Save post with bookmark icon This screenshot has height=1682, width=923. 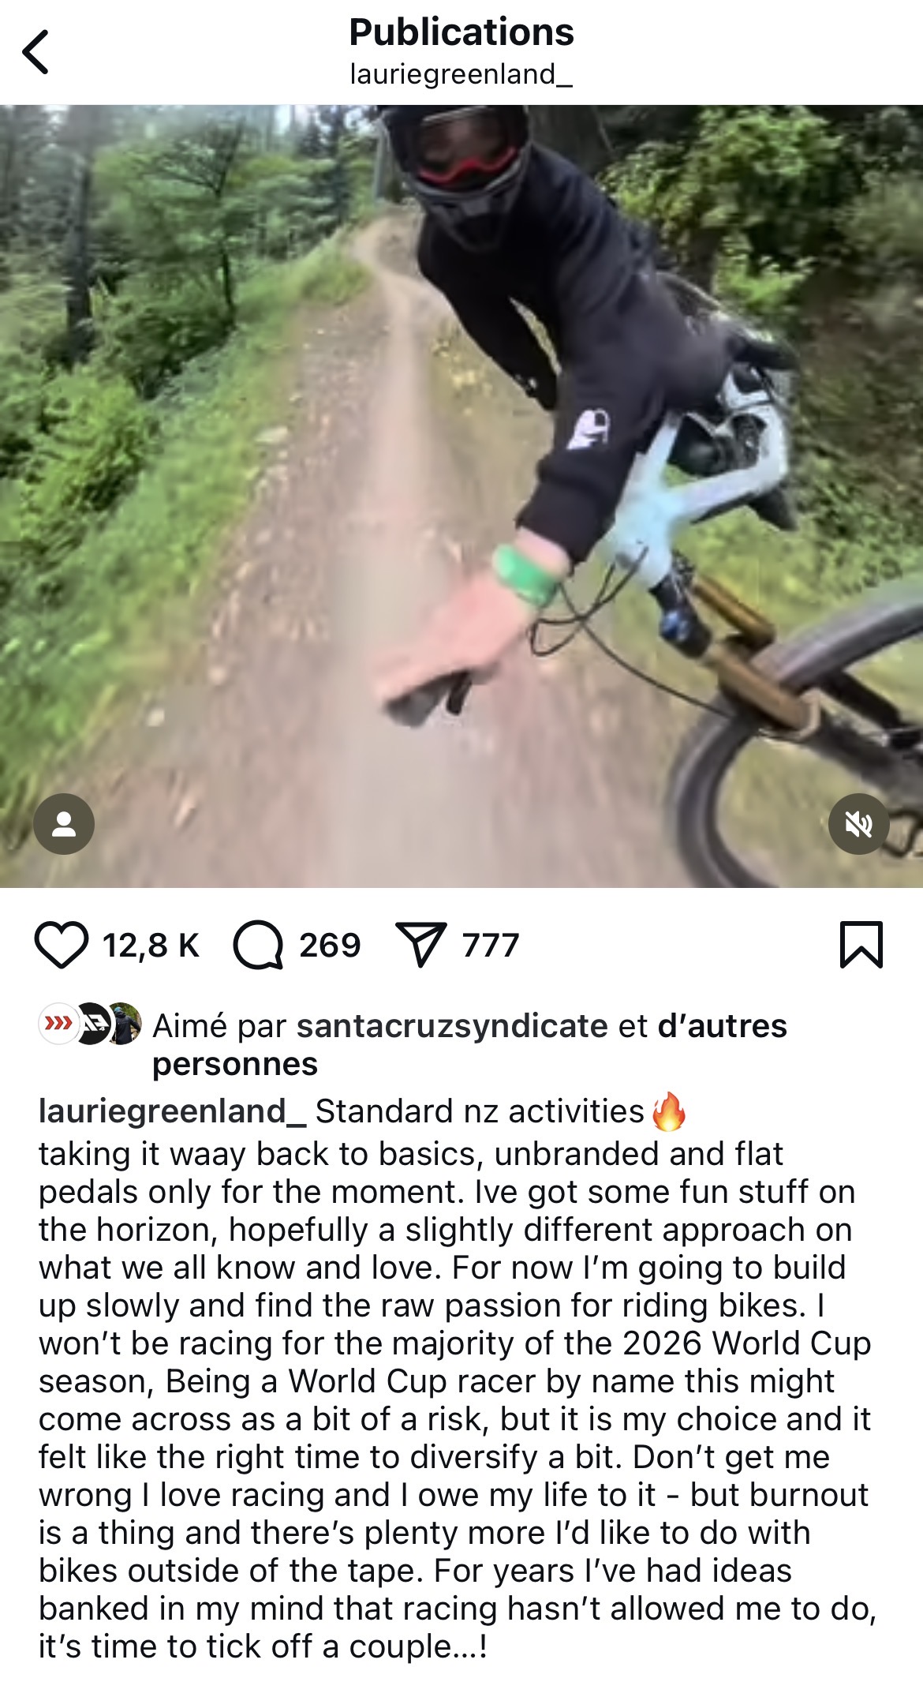pos(861,944)
